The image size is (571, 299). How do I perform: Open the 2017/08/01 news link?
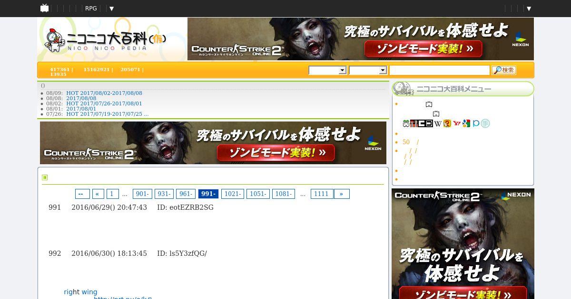pyautogui.click(x=81, y=109)
